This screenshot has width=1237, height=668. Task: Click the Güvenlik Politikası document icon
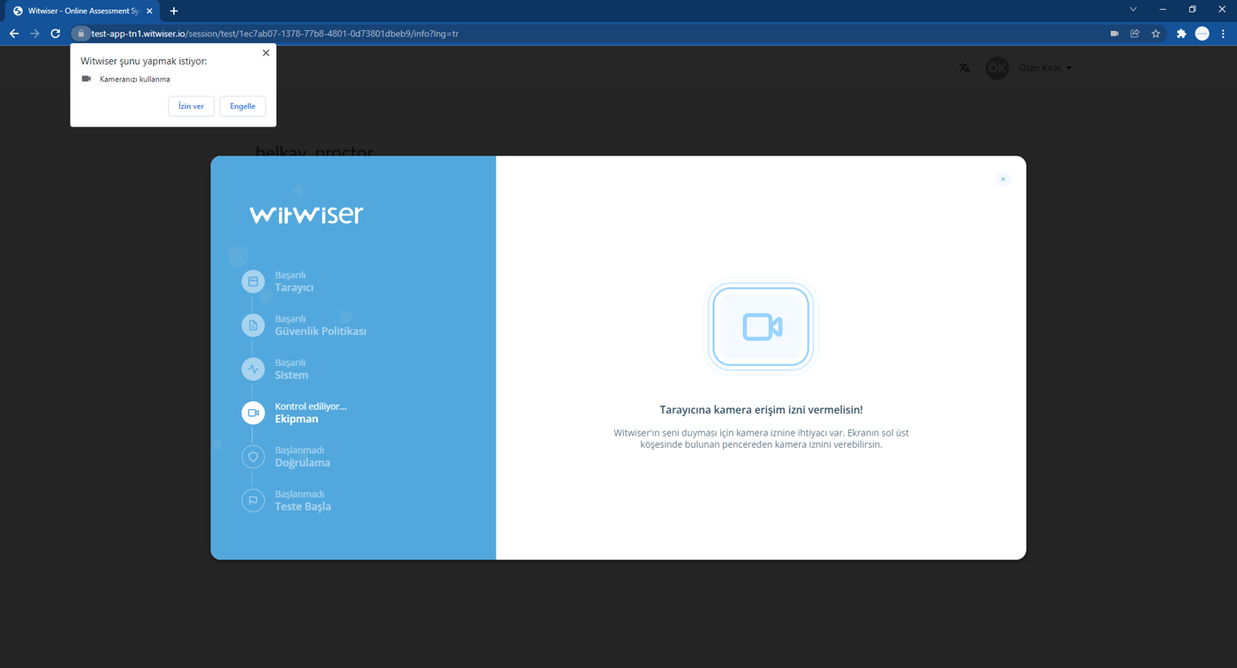253,325
